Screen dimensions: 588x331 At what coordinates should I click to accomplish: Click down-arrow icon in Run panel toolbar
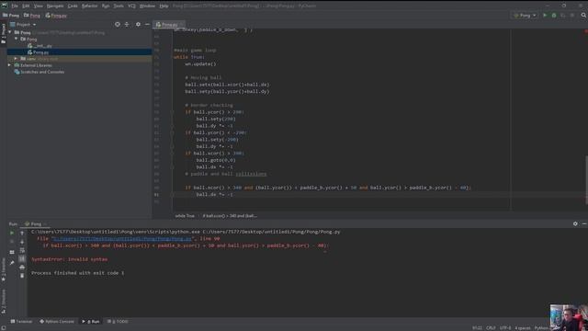click(22, 242)
